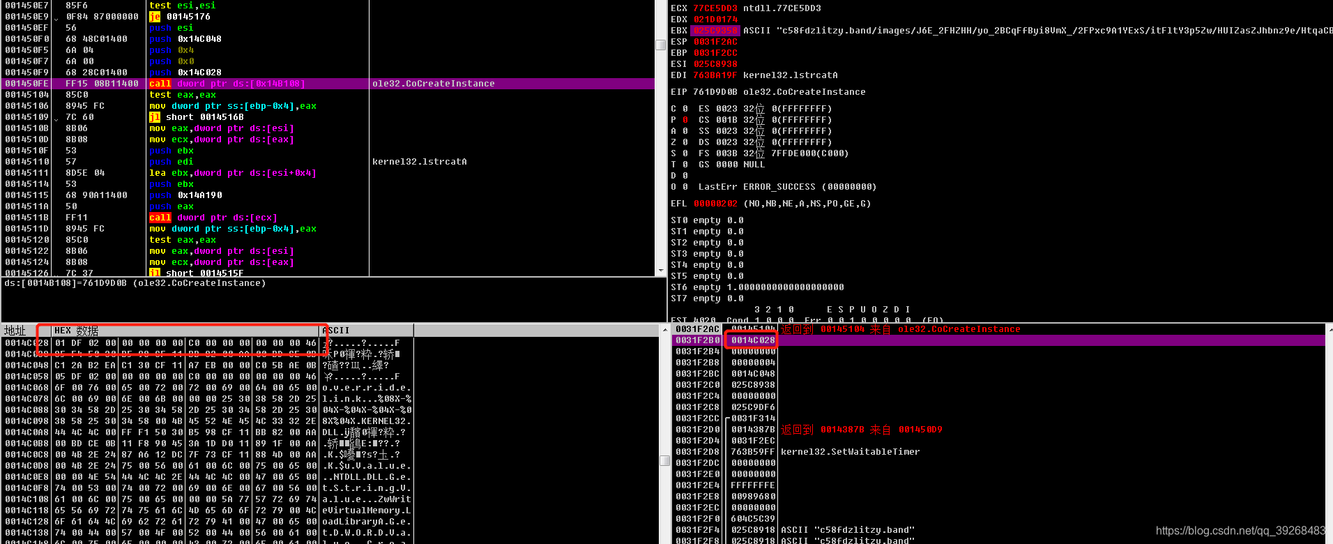Select stack row 0031F2D0 return to 0014387B

[x=998, y=430]
